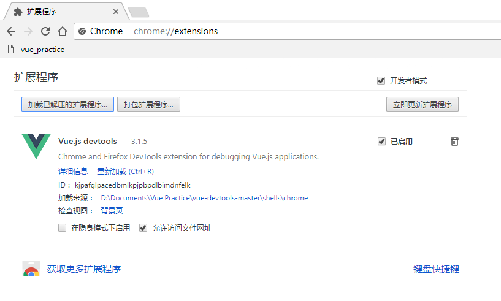Click the 扩展程序 page heading

(x=36, y=77)
